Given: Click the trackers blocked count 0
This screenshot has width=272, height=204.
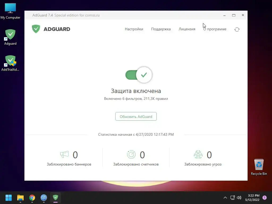Looking at the screenshot, I should (142, 155).
